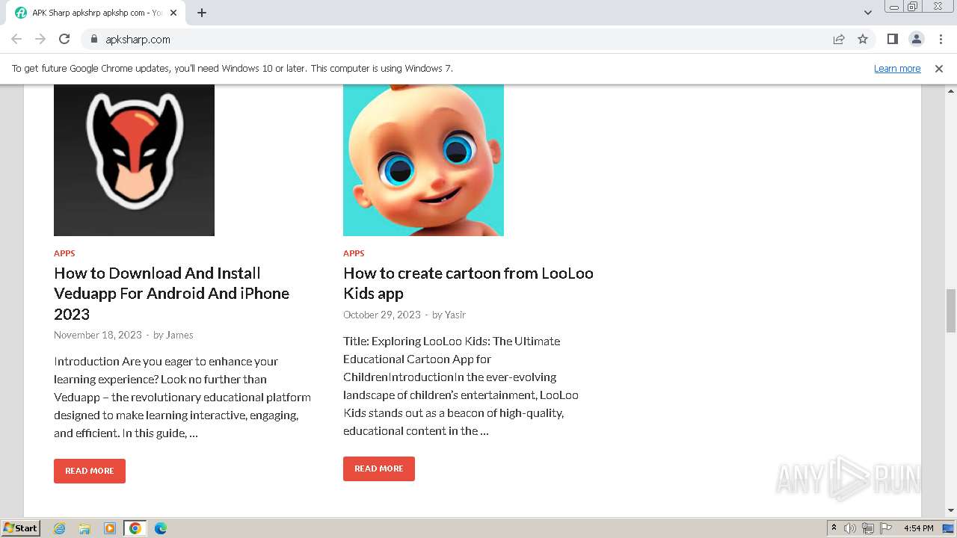Viewport: 957px width, 538px height.
Task: Reload the apksharp.com page
Action: tap(64, 39)
